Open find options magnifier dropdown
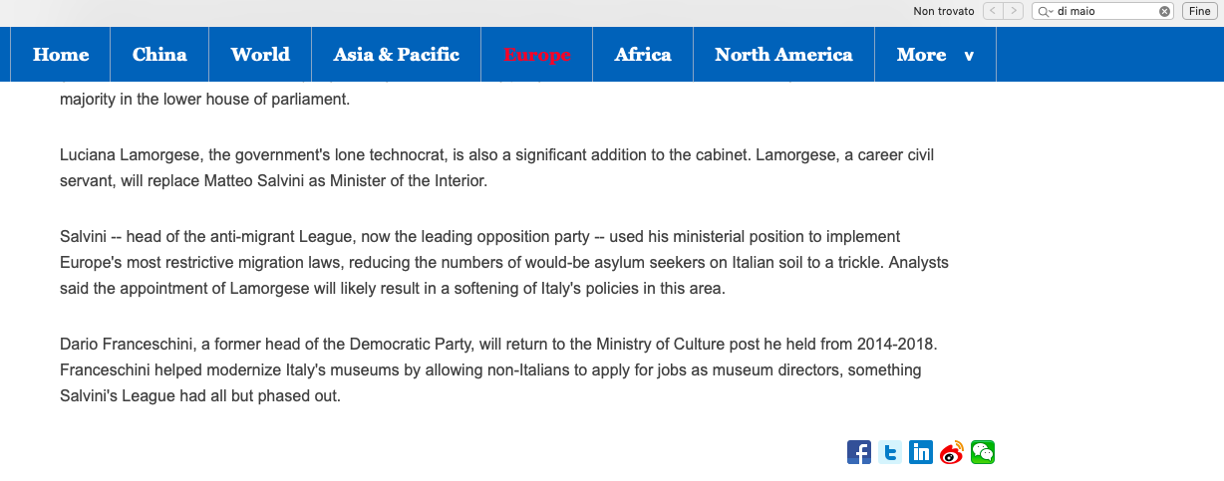 (x=1045, y=11)
